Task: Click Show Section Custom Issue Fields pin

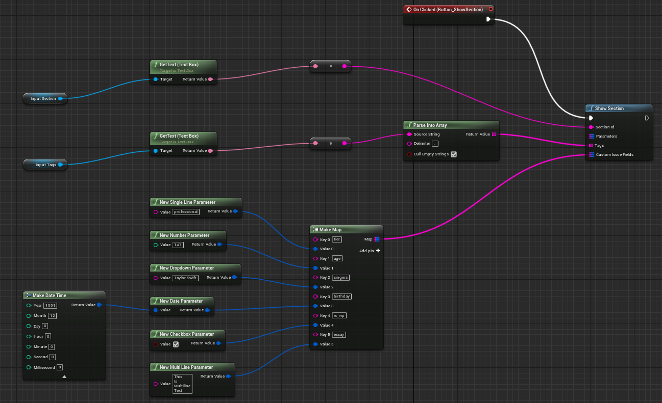Action: tap(591, 154)
